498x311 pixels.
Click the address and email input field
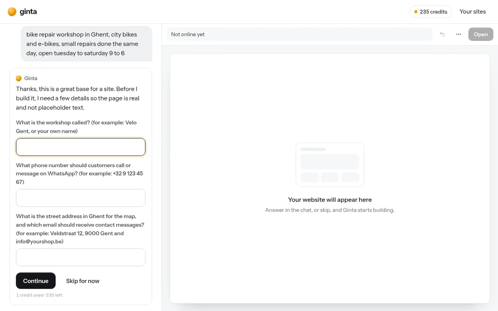[x=81, y=257]
